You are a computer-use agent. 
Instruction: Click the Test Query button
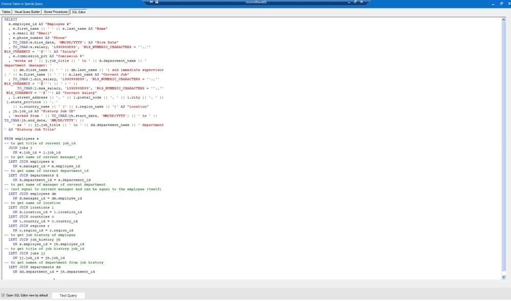pyautogui.click(x=68, y=295)
